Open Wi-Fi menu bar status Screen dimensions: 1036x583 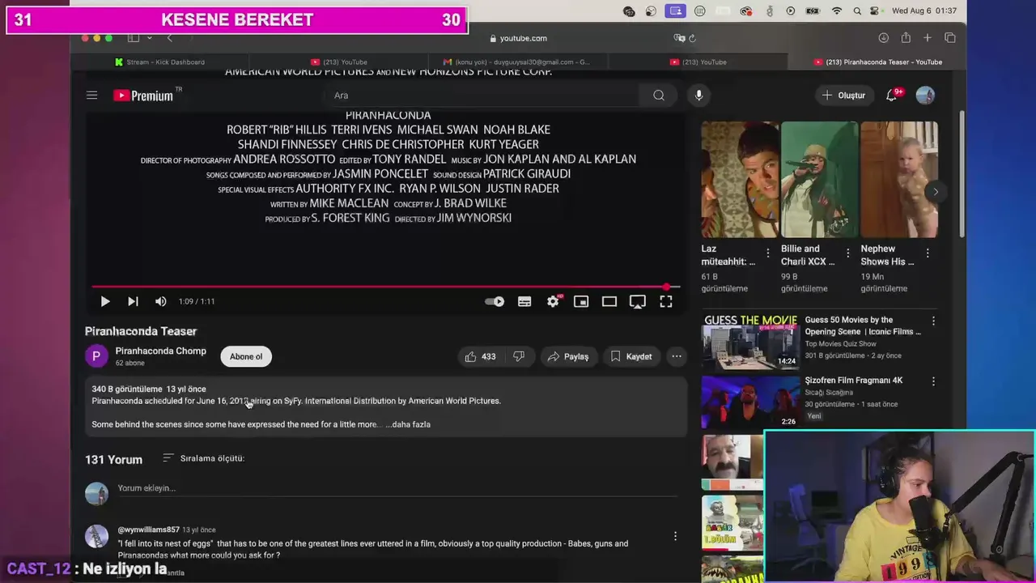(837, 11)
